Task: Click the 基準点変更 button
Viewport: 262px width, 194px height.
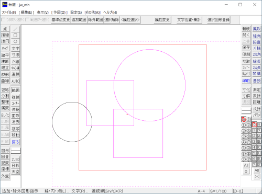Action: click(61, 20)
